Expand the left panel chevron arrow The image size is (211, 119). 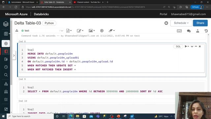[x=14, y=56]
